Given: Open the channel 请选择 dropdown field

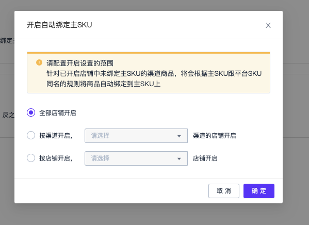Looking at the screenshot, I should click(x=136, y=136).
